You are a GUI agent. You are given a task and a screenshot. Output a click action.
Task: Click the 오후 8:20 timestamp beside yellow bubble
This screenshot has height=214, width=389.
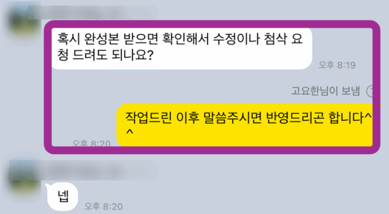(x=92, y=143)
